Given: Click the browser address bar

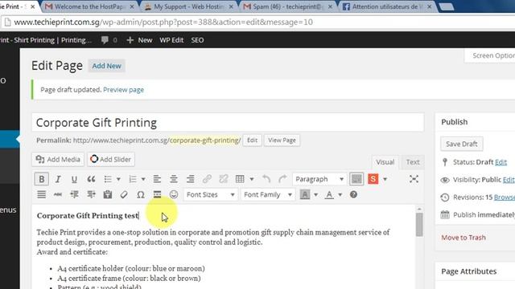Looking at the screenshot, I should tap(257, 22).
